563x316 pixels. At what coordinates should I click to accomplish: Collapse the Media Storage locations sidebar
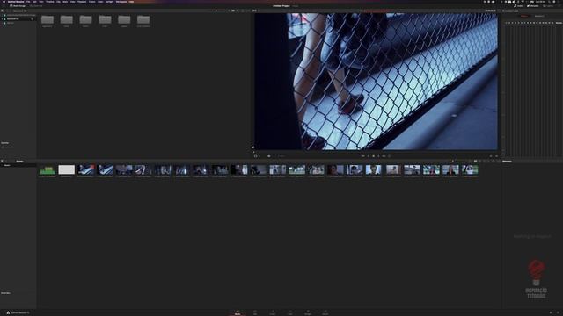pos(3,11)
